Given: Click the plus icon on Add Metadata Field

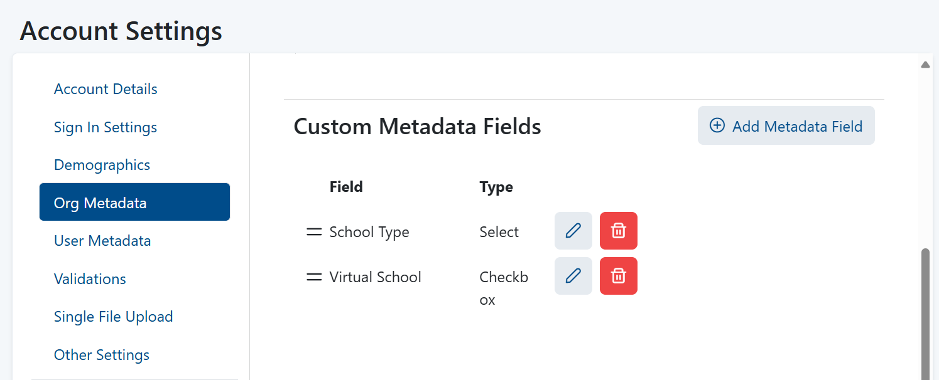Looking at the screenshot, I should point(717,125).
